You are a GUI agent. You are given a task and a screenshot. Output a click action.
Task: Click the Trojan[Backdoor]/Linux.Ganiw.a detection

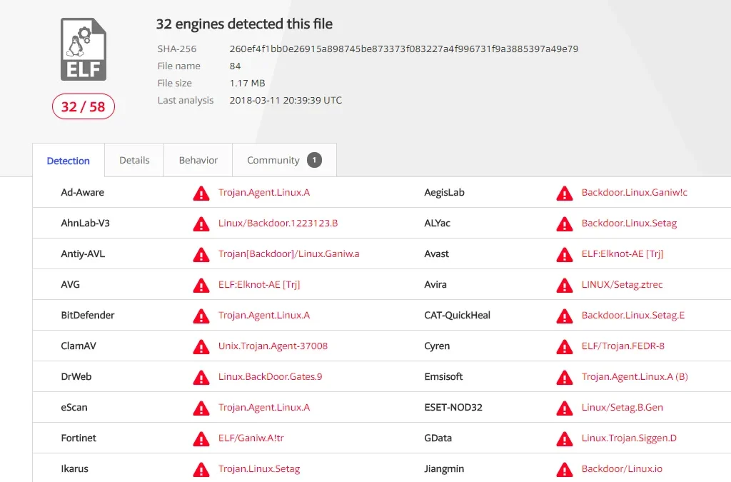click(288, 254)
